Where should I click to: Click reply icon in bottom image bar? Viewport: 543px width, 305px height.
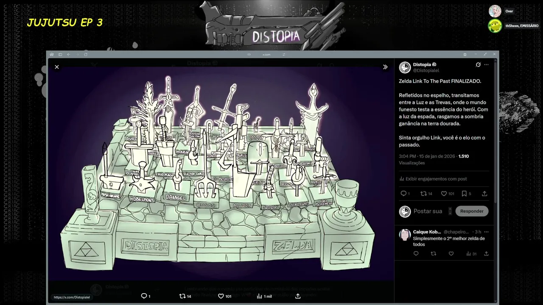click(145, 296)
